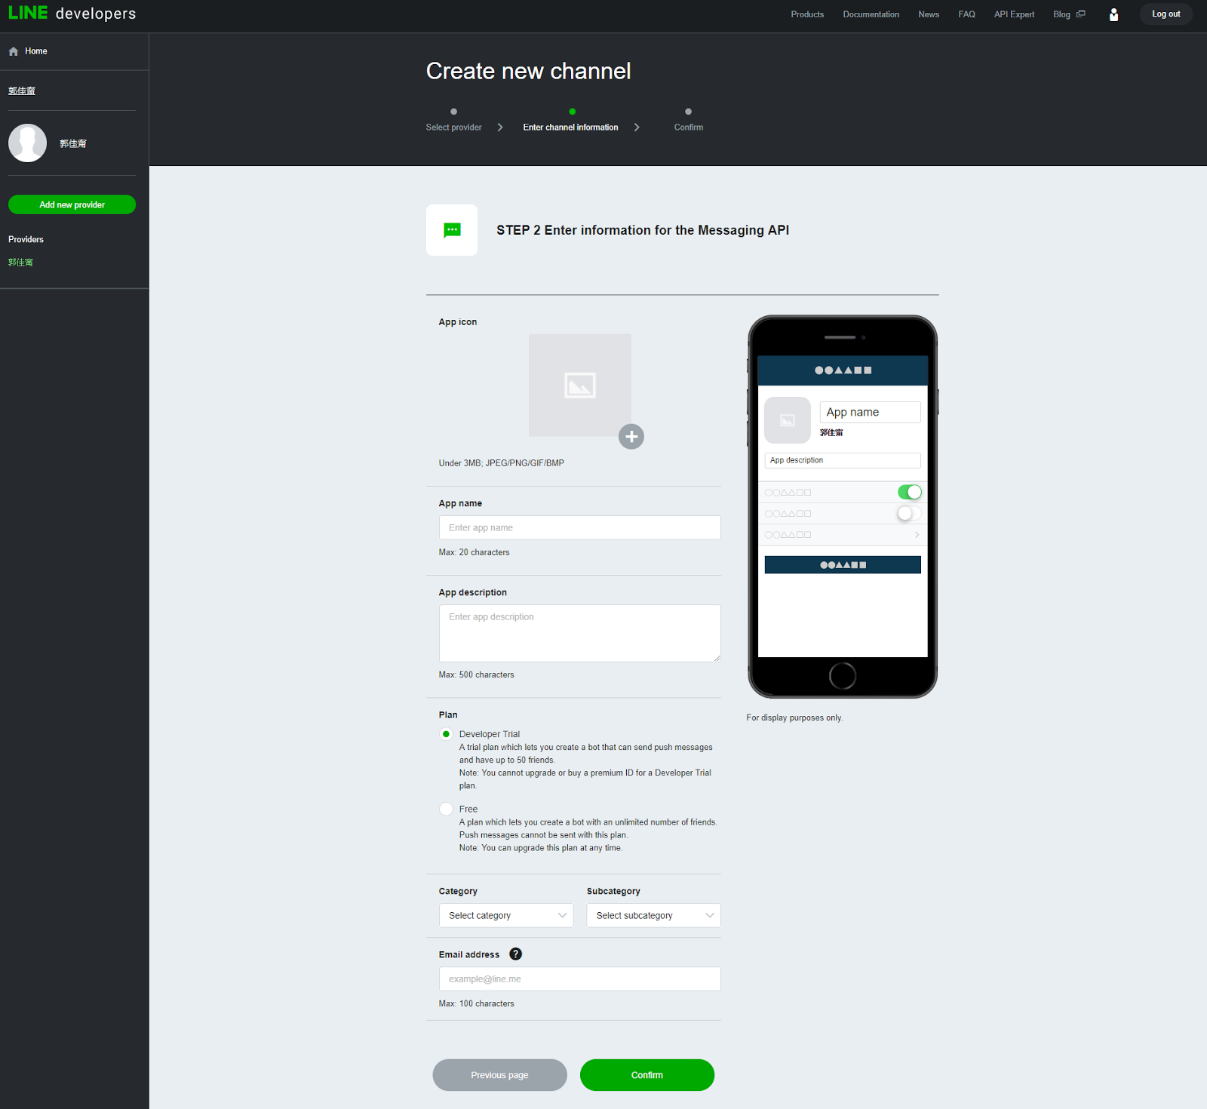
Task: Click the phone preview app icon placeholder
Action: coord(787,420)
